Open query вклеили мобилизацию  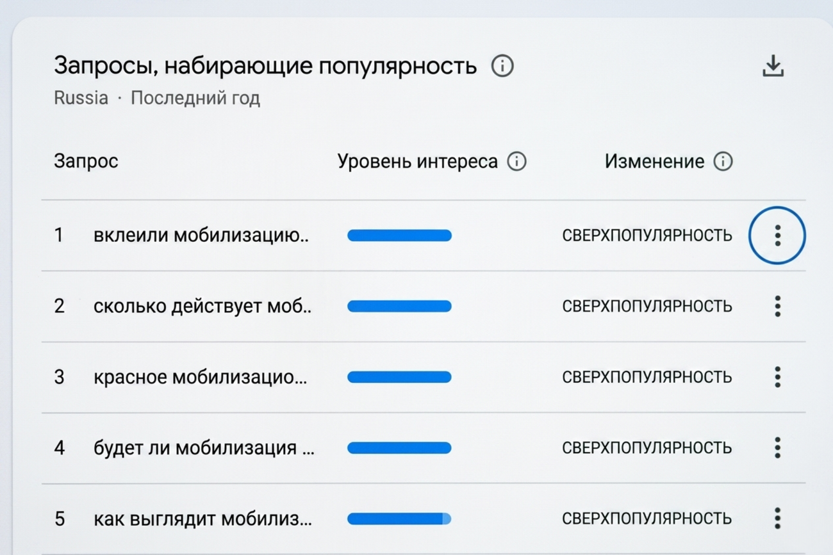point(201,236)
